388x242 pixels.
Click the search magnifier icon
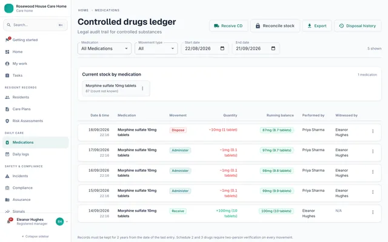8,25
